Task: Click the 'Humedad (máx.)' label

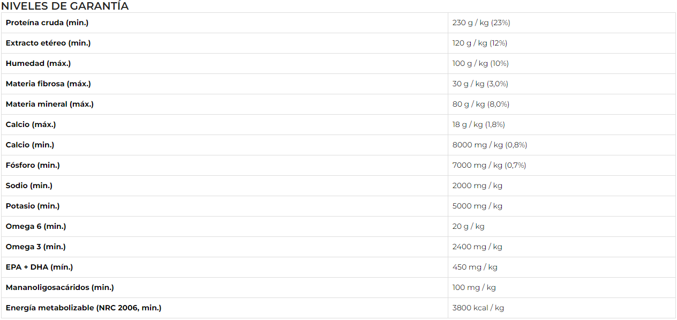Action: pyautogui.click(x=38, y=63)
